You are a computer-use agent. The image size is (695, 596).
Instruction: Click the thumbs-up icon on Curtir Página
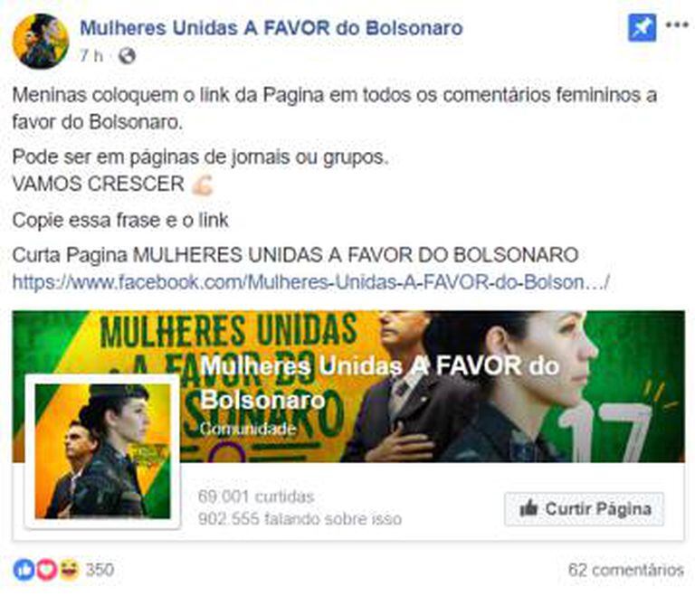[528, 508]
